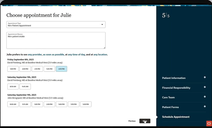Open Financial Responsibility step in sidebar

[x=176, y=88]
